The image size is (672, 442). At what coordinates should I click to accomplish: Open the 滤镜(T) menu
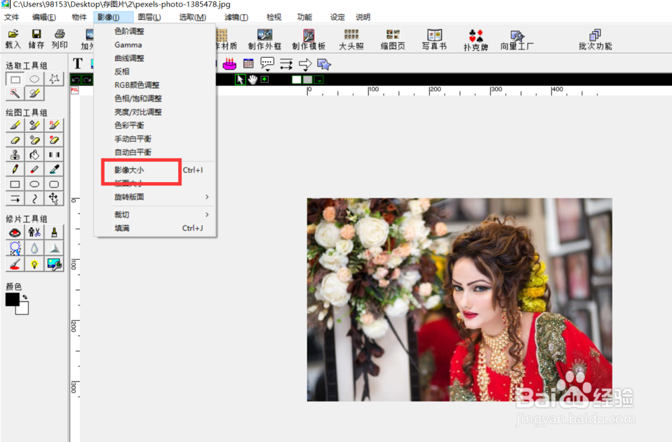(x=236, y=17)
